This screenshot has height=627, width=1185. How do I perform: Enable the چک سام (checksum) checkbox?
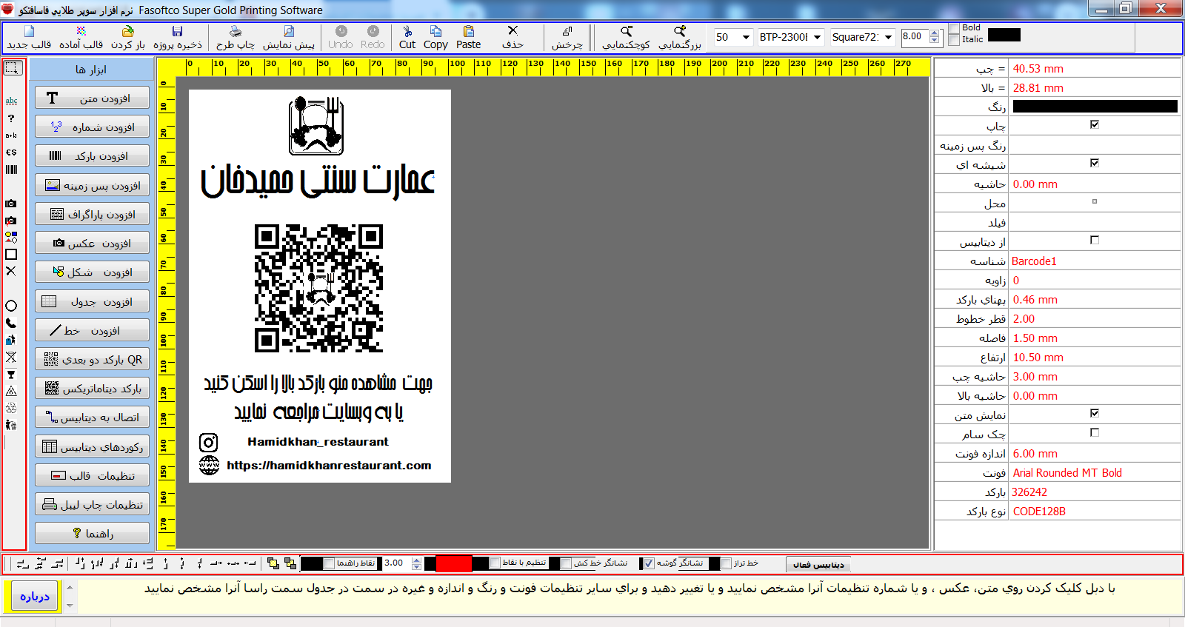pos(1095,432)
